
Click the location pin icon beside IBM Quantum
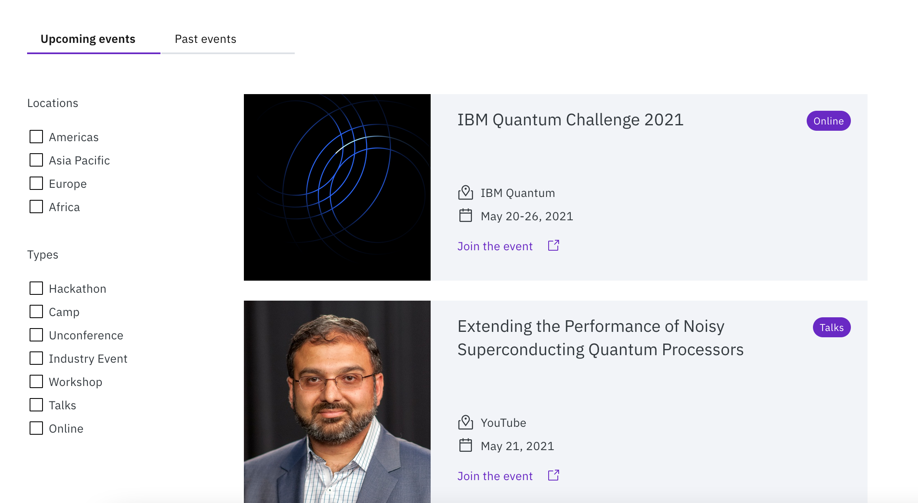(x=466, y=192)
